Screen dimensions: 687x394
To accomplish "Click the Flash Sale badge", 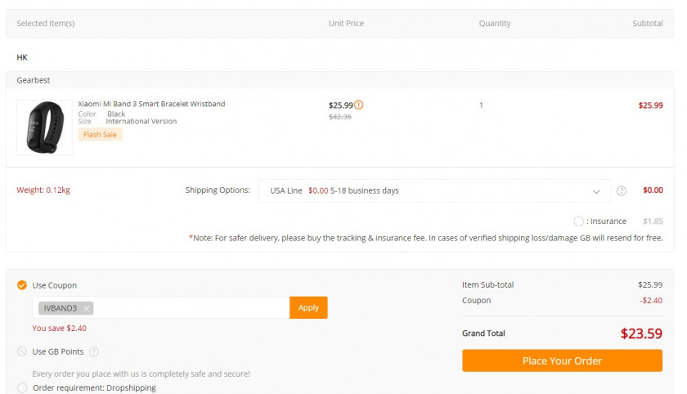I will 100,134.
